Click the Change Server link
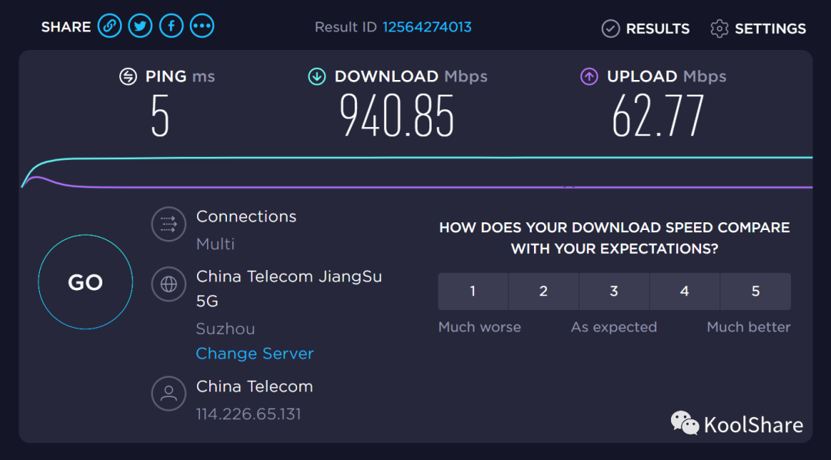The width and height of the screenshot is (831, 460). 255,354
